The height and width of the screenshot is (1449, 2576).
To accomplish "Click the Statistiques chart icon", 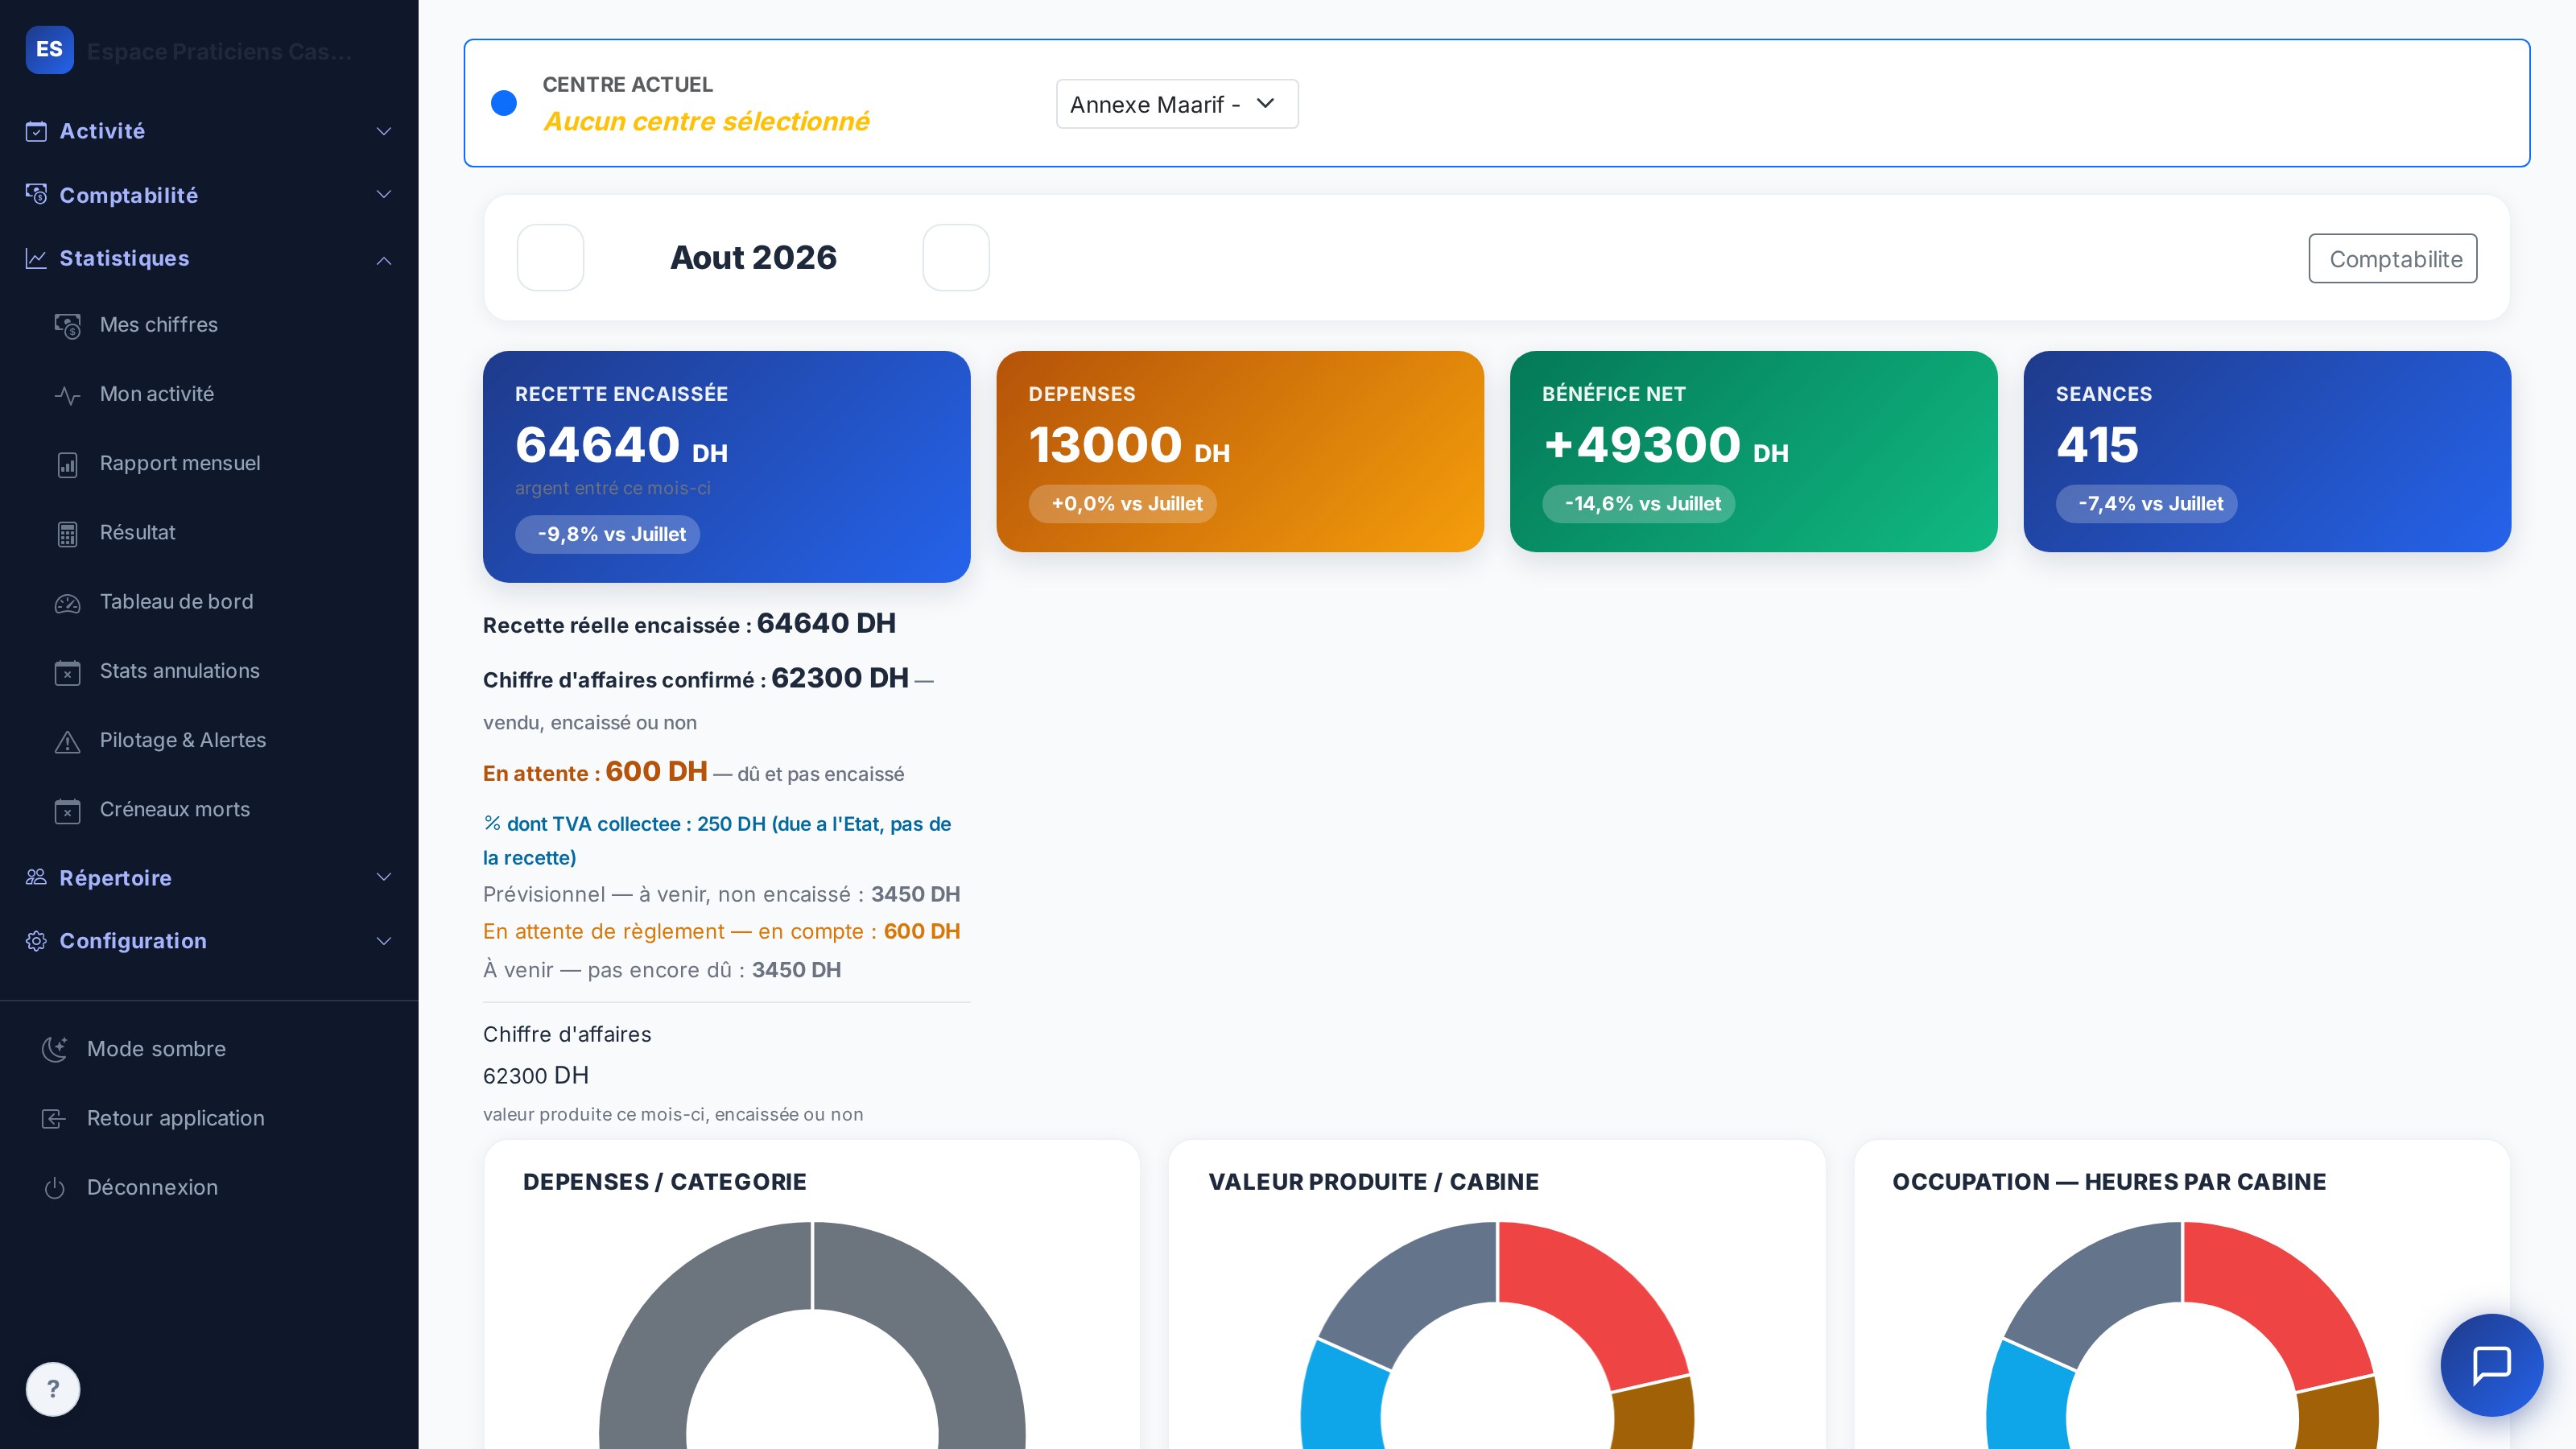I will (36, 258).
